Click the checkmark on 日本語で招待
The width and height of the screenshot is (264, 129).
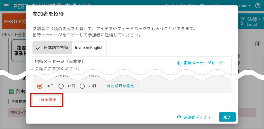(38, 48)
